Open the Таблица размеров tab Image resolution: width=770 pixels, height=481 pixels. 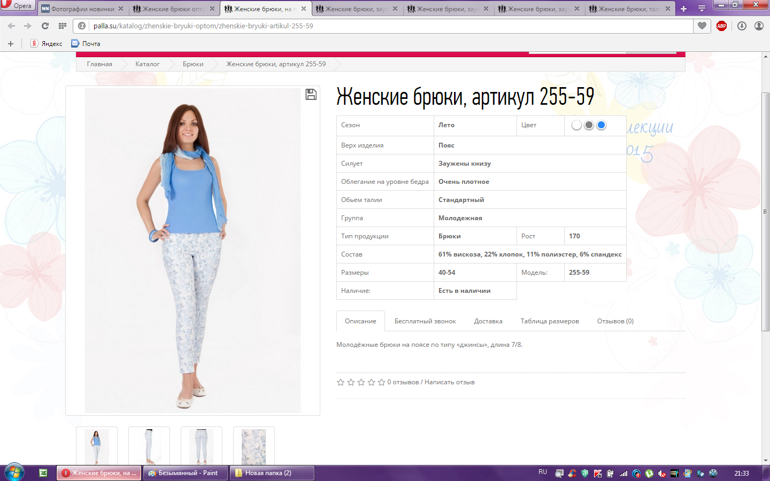point(550,321)
